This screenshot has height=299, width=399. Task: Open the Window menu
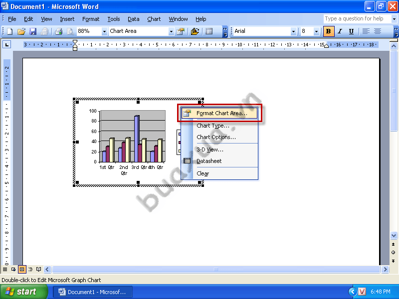[178, 19]
